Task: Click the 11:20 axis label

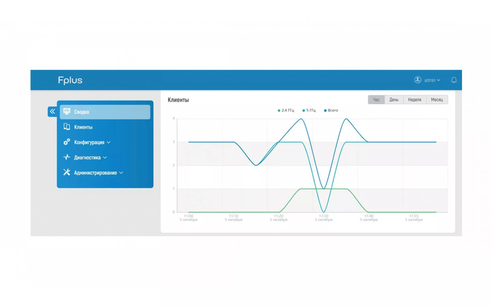Action: (x=279, y=218)
